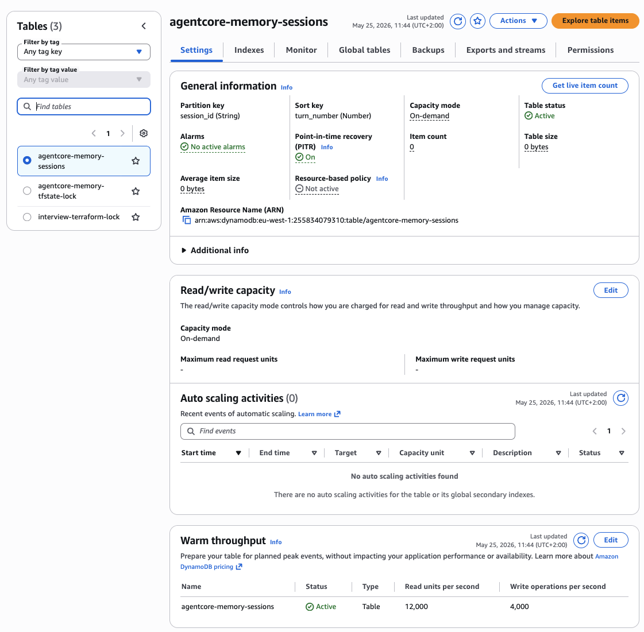Select agentcore-memory-tfstate-lock radio button

click(27, 191)
